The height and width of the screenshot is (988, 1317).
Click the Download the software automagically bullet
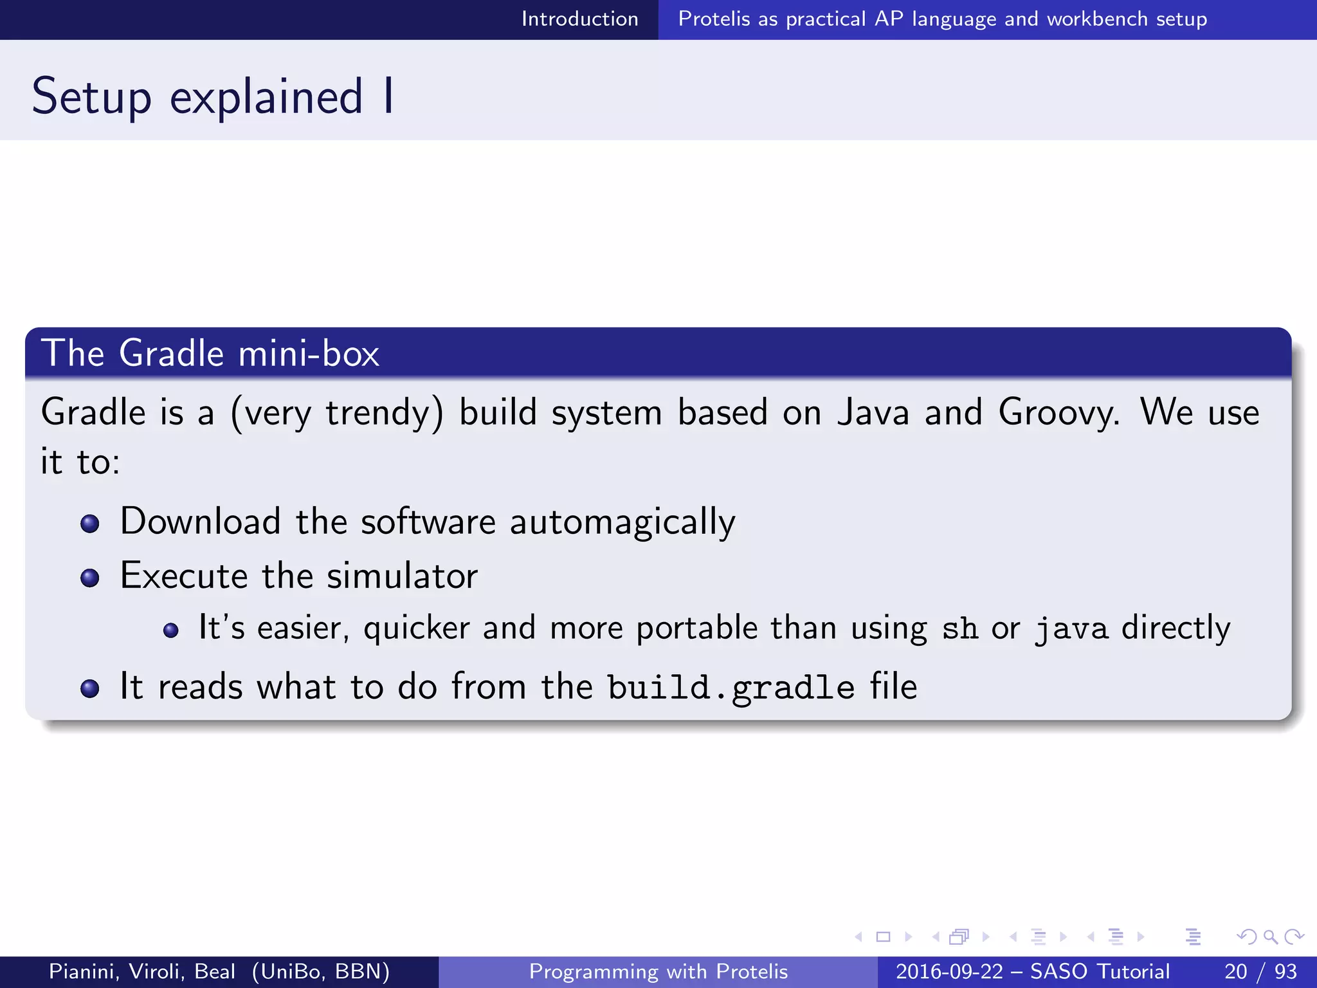[x=428, y=522]
